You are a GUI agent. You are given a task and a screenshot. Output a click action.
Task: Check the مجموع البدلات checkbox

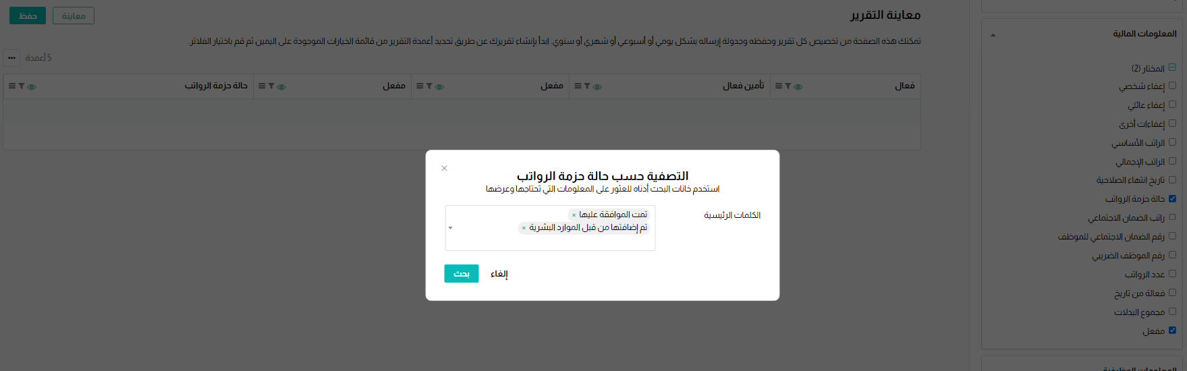(1172, 312)
